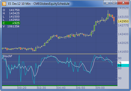Viewport: 131px width, 91px height.
Task: Click the O 141750 open price readout
Action: pyautogui.click(x=11, y=10)
